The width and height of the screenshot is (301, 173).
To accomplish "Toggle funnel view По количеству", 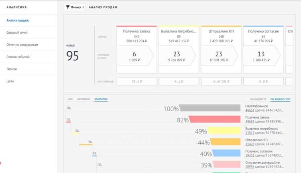I will tap(281, 99).
